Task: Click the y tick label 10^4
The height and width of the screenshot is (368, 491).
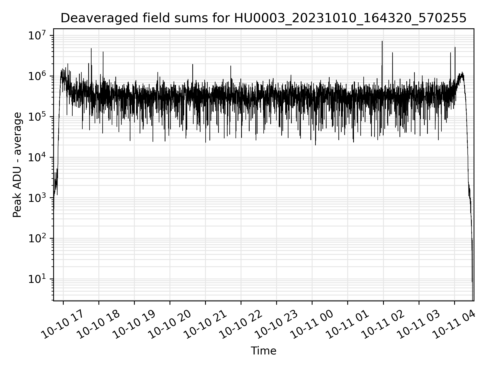Action: (37, 157)
